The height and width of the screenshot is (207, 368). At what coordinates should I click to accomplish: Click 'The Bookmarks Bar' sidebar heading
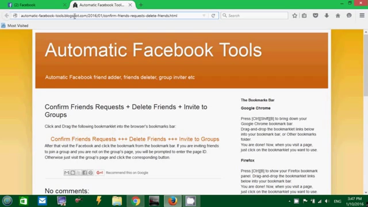tap(258, 100)
